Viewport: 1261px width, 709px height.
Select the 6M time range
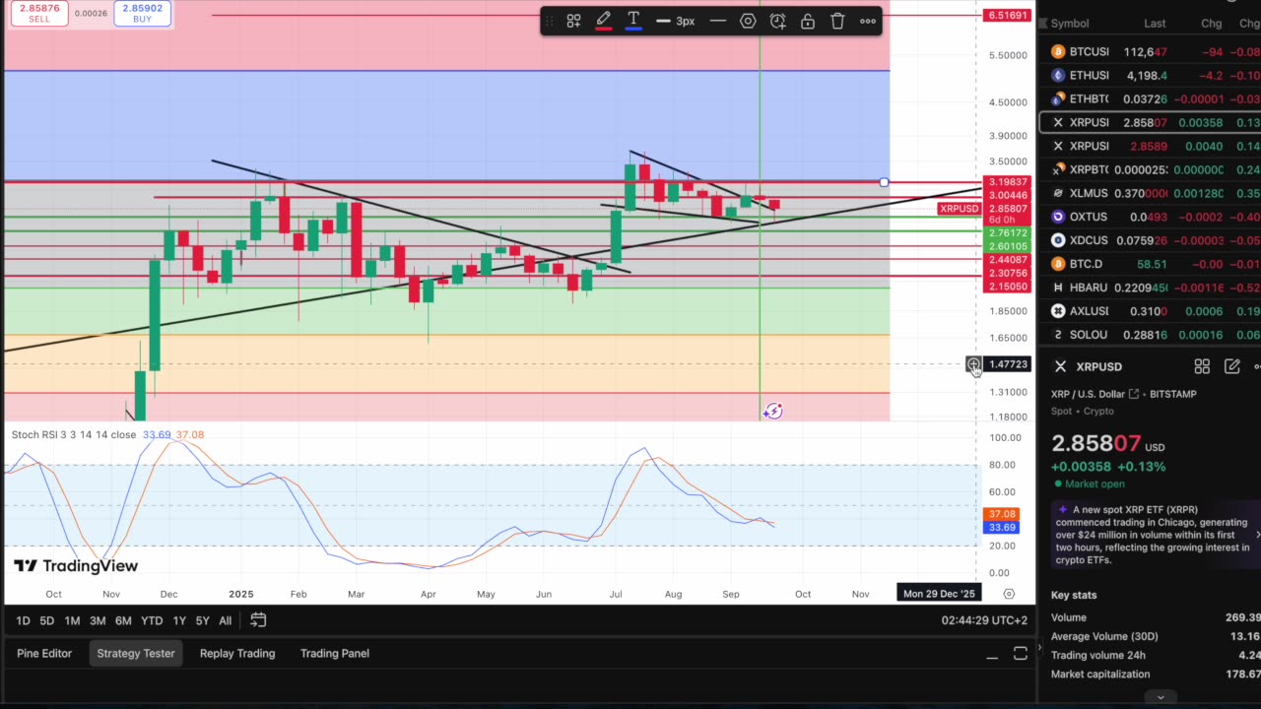tap(123, 620)
